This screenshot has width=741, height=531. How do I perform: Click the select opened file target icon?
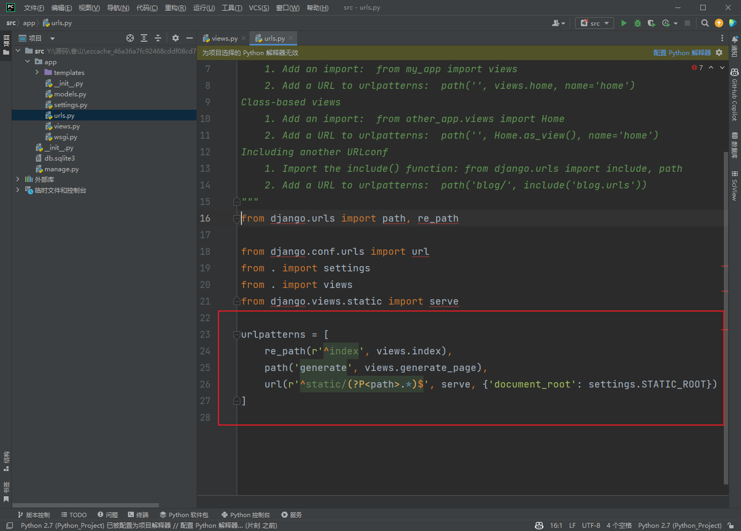(x=130, y=38)
